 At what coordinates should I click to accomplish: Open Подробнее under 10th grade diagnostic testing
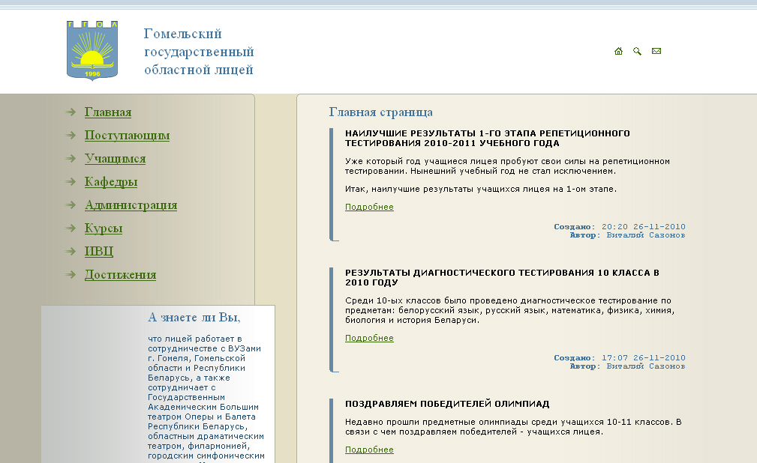[369, 339]
